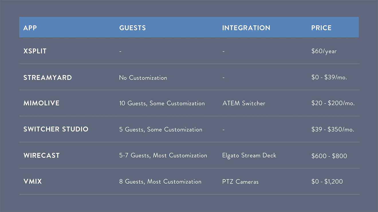
Task: Click the $600 - $800 price cell
Action: 329,156
